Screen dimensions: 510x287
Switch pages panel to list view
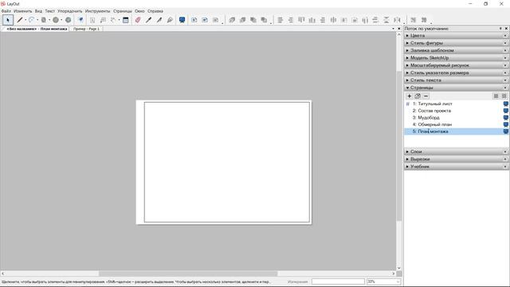[496, 96]
